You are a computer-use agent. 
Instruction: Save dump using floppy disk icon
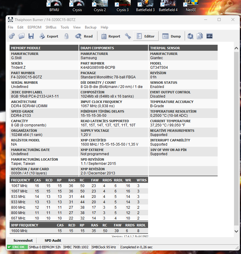click(x=31, y=36)
